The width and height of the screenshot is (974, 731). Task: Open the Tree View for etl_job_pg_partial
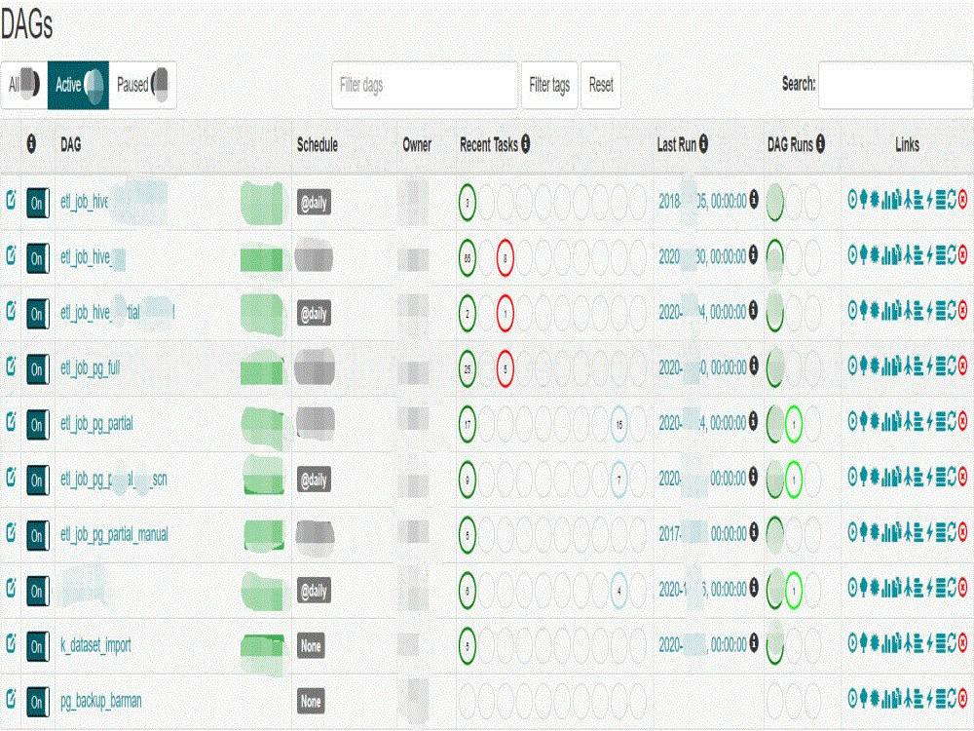[864, 424]
